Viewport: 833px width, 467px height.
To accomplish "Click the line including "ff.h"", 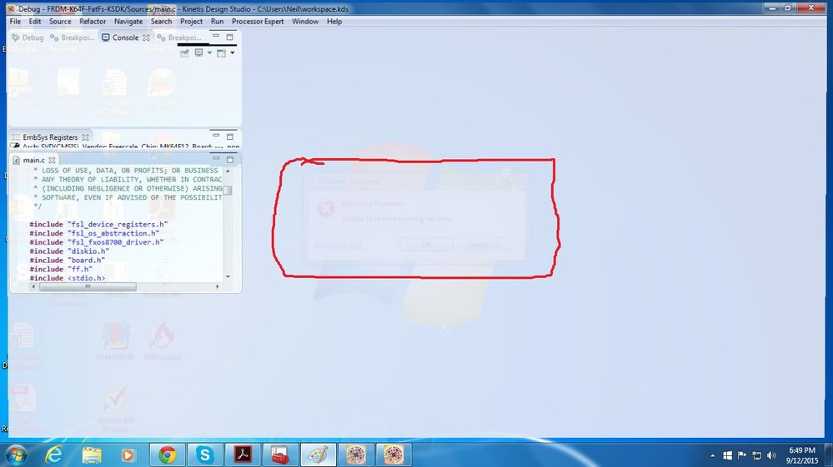I will [x=61, y=269].
